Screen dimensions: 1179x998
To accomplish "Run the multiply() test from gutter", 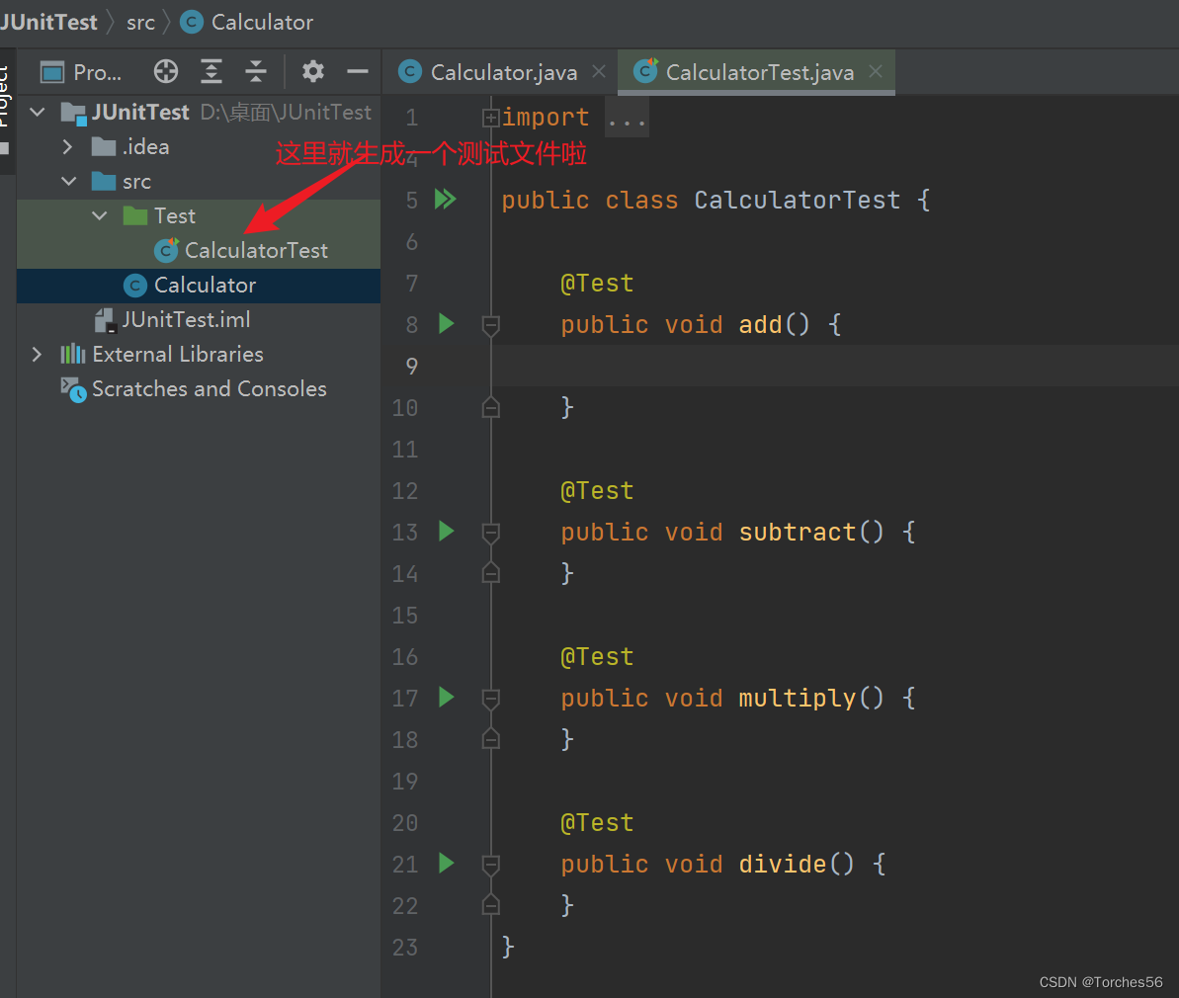I will tap(446, 698).
